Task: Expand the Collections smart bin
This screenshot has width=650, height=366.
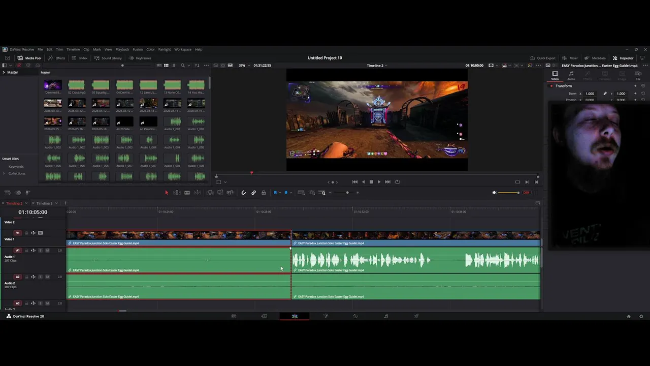Action: point(4,173)
